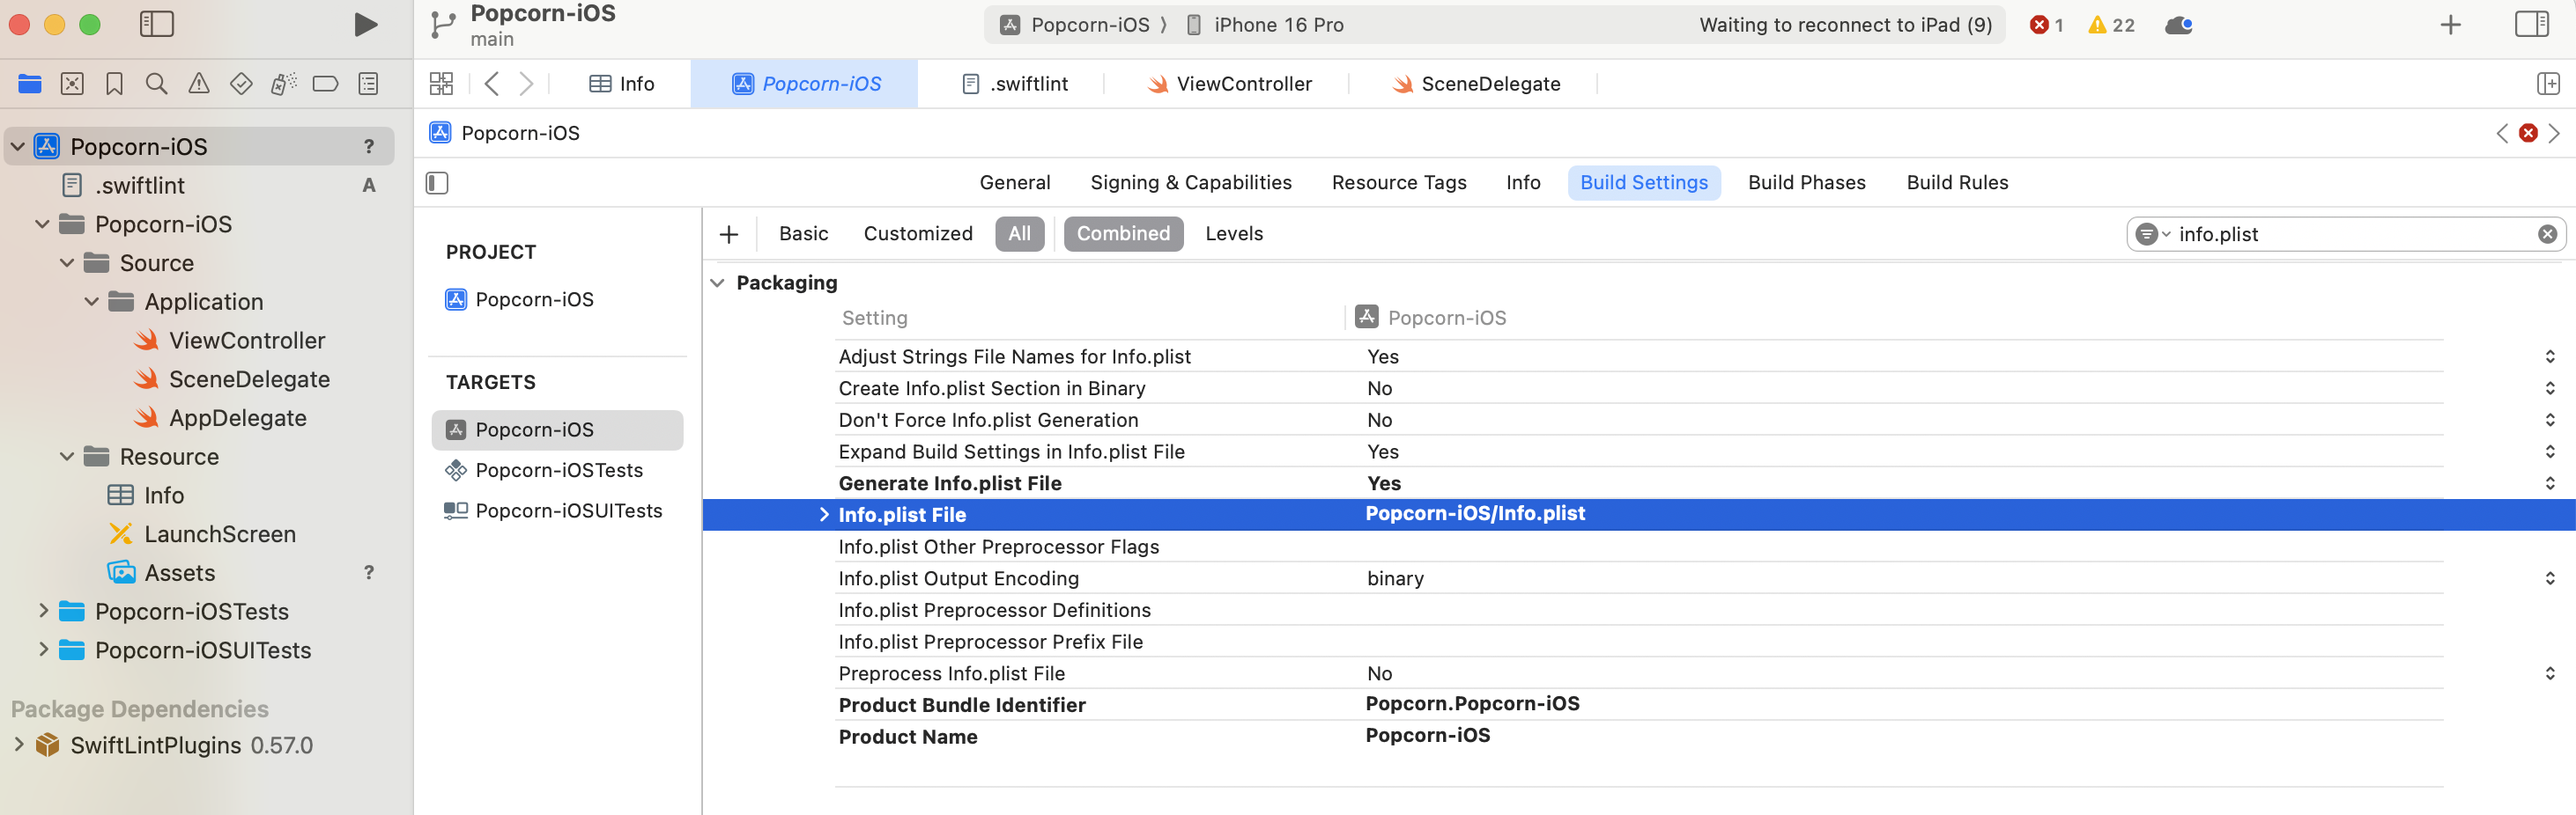Click the add build setting plus icon
Viewport: 2576px width, 815px height.
(x=729, y=235)
